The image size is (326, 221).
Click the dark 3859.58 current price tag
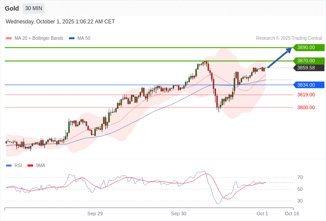pos(309,68)
